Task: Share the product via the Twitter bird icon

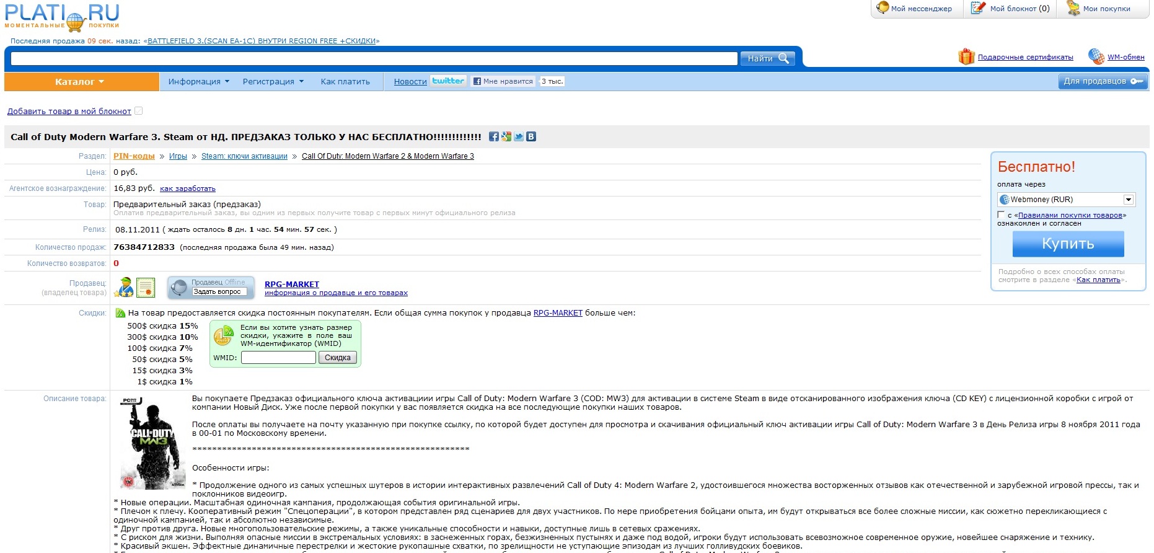Action: point(519,136)
